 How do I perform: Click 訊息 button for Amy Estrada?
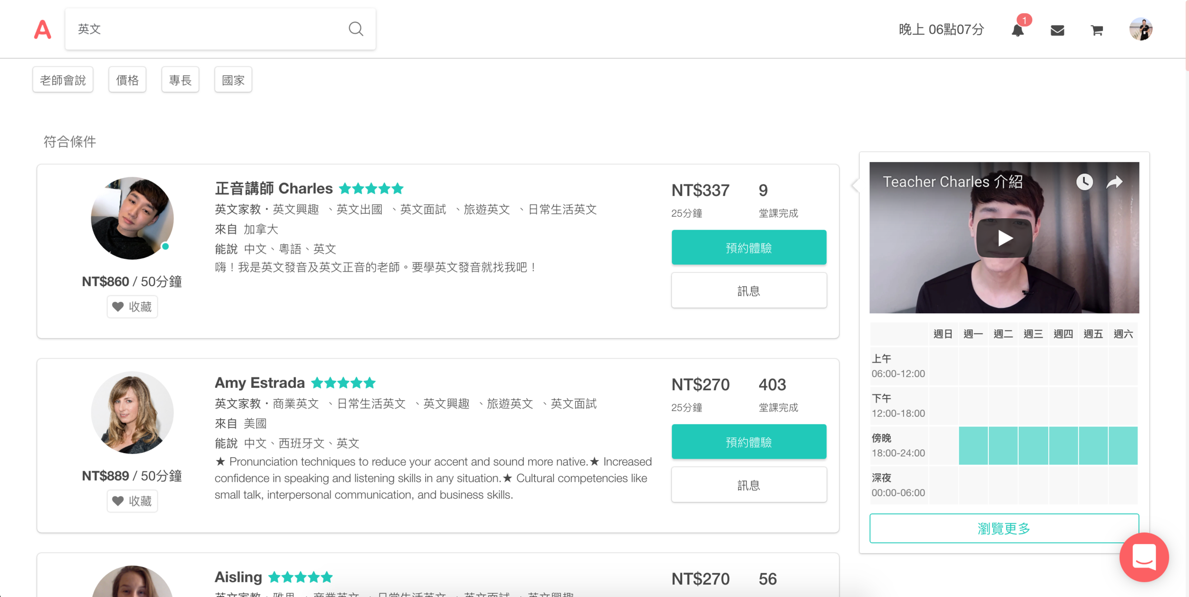(749, 485)
